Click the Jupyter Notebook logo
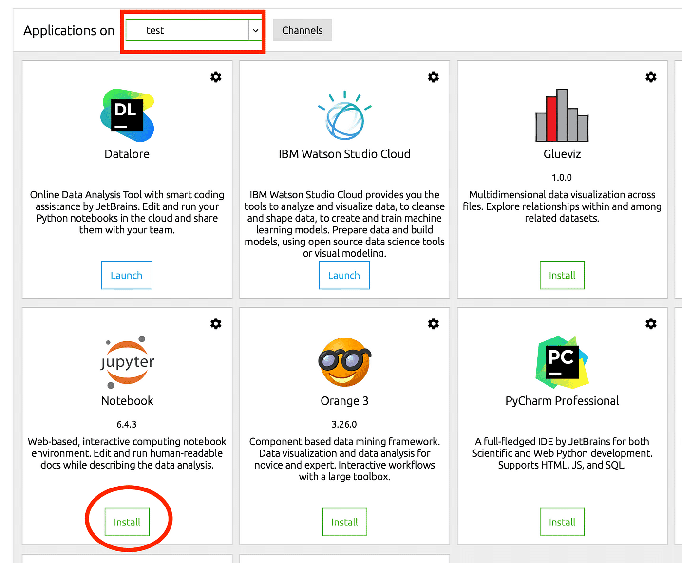Viewport: 682px width, 563px height. coord(127,362)
